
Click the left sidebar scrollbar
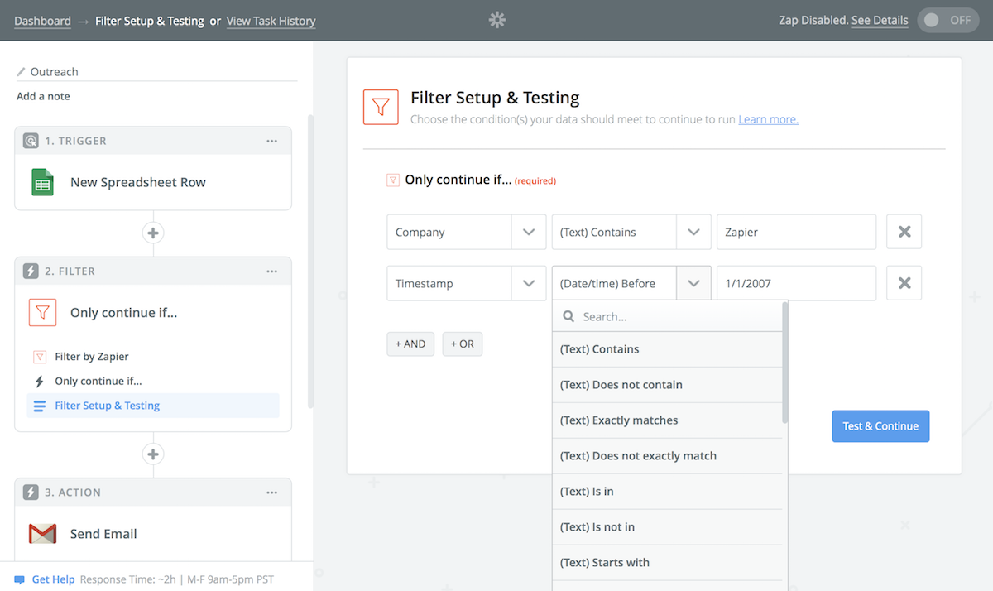(310, 261)
